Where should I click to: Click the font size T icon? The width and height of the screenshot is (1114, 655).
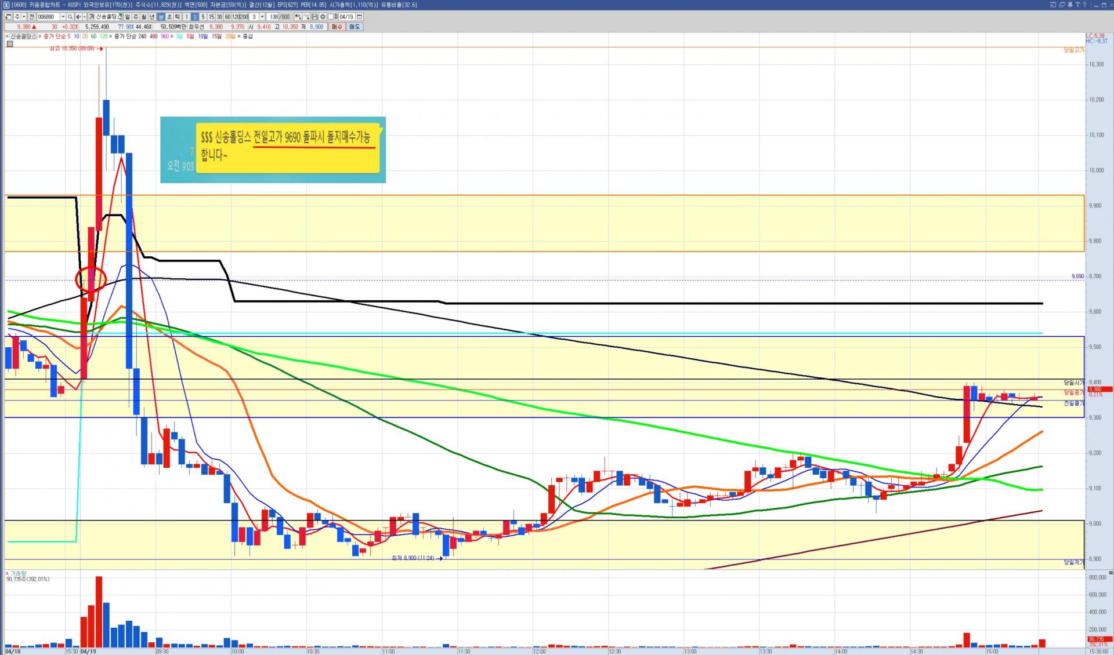pyautogui.click(x=1077, y=5)
